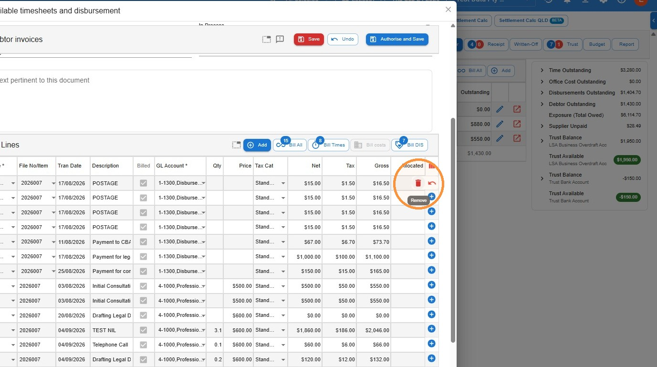The width and height of the screenshot is (657, 367).
Task: Expand Disbursements Outstanding summary row
Action: pyautogui.click(x=542, y=93)
